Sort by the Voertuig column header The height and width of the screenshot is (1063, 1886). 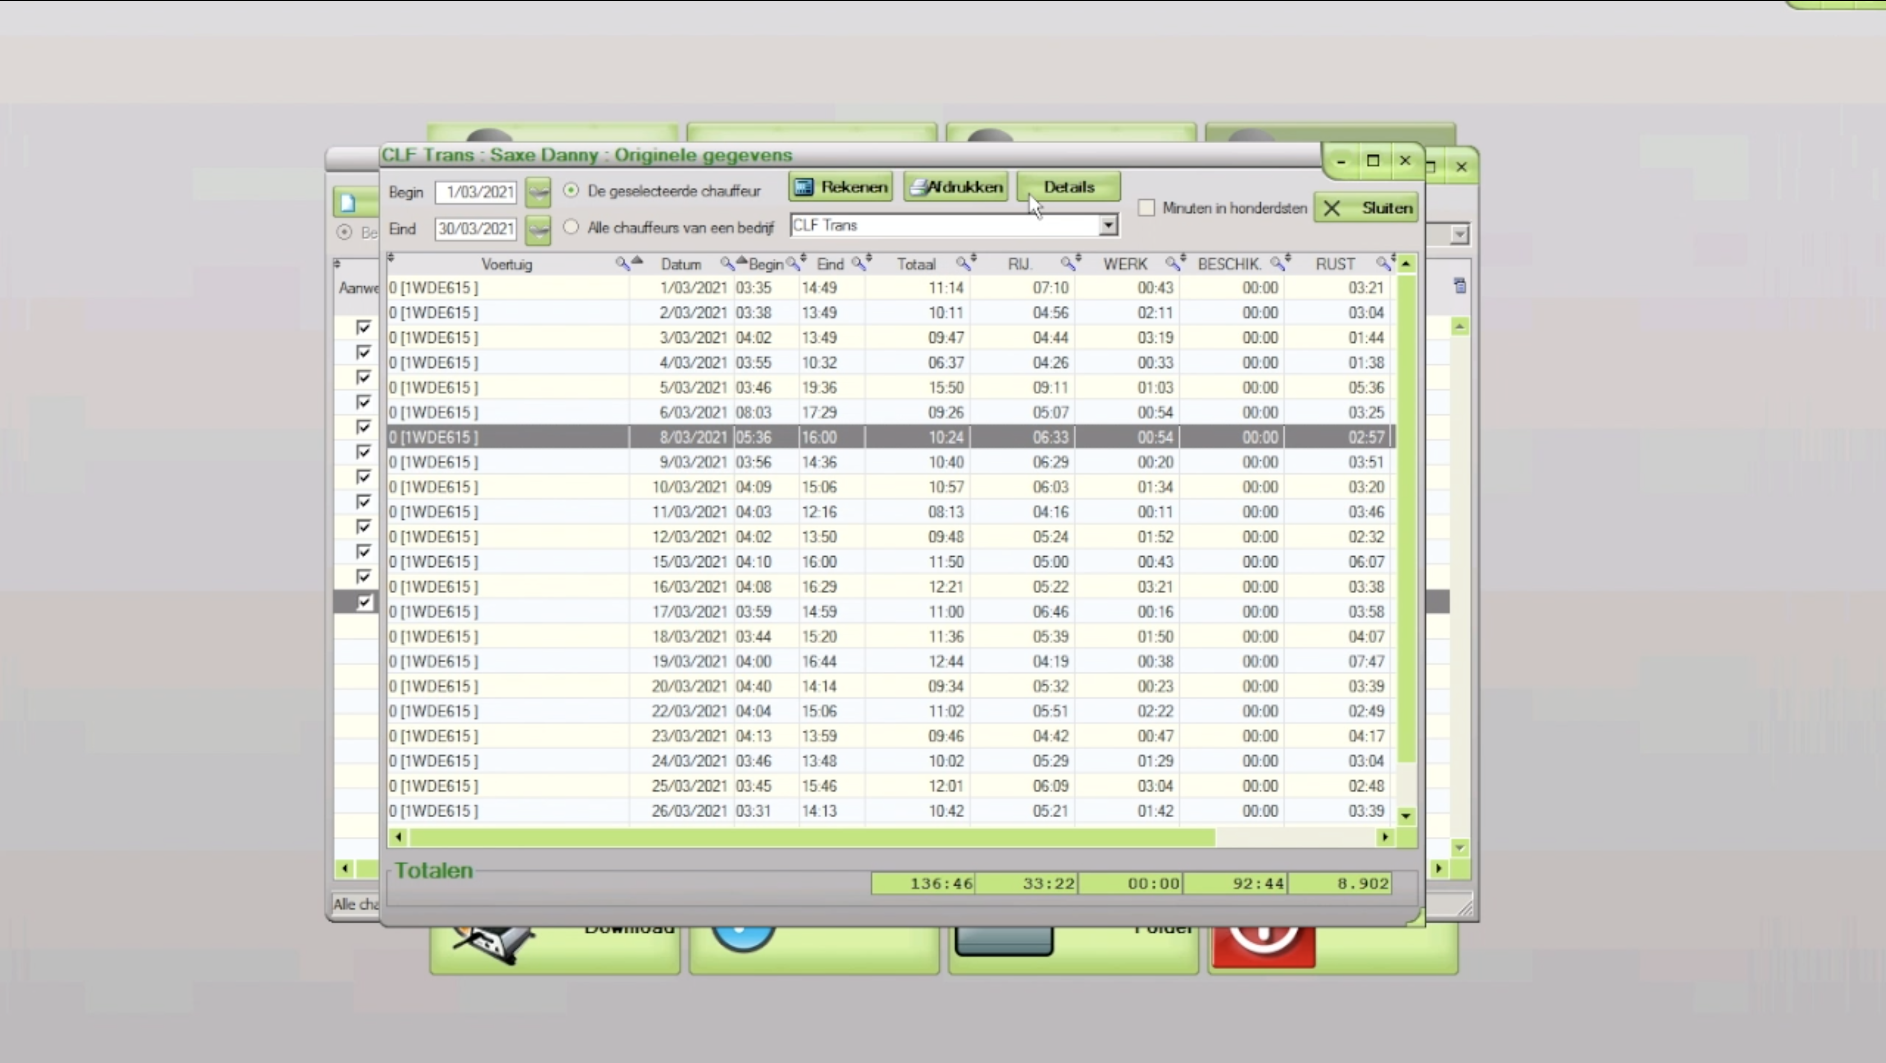click(x=507, y=264)
